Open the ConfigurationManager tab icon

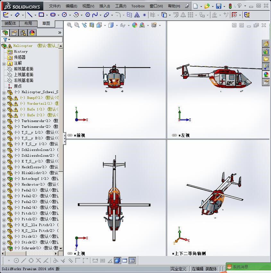tap(23, 33)
